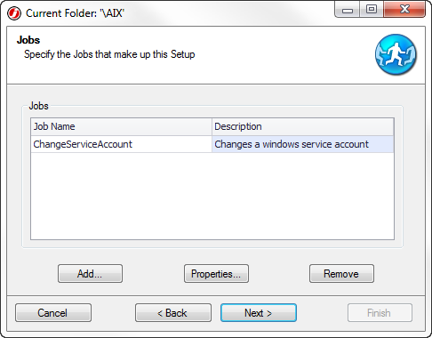Go back with the < Back button
Image resolution: width=432 pixels, height=338 pixels.
(x=173, y=313)
